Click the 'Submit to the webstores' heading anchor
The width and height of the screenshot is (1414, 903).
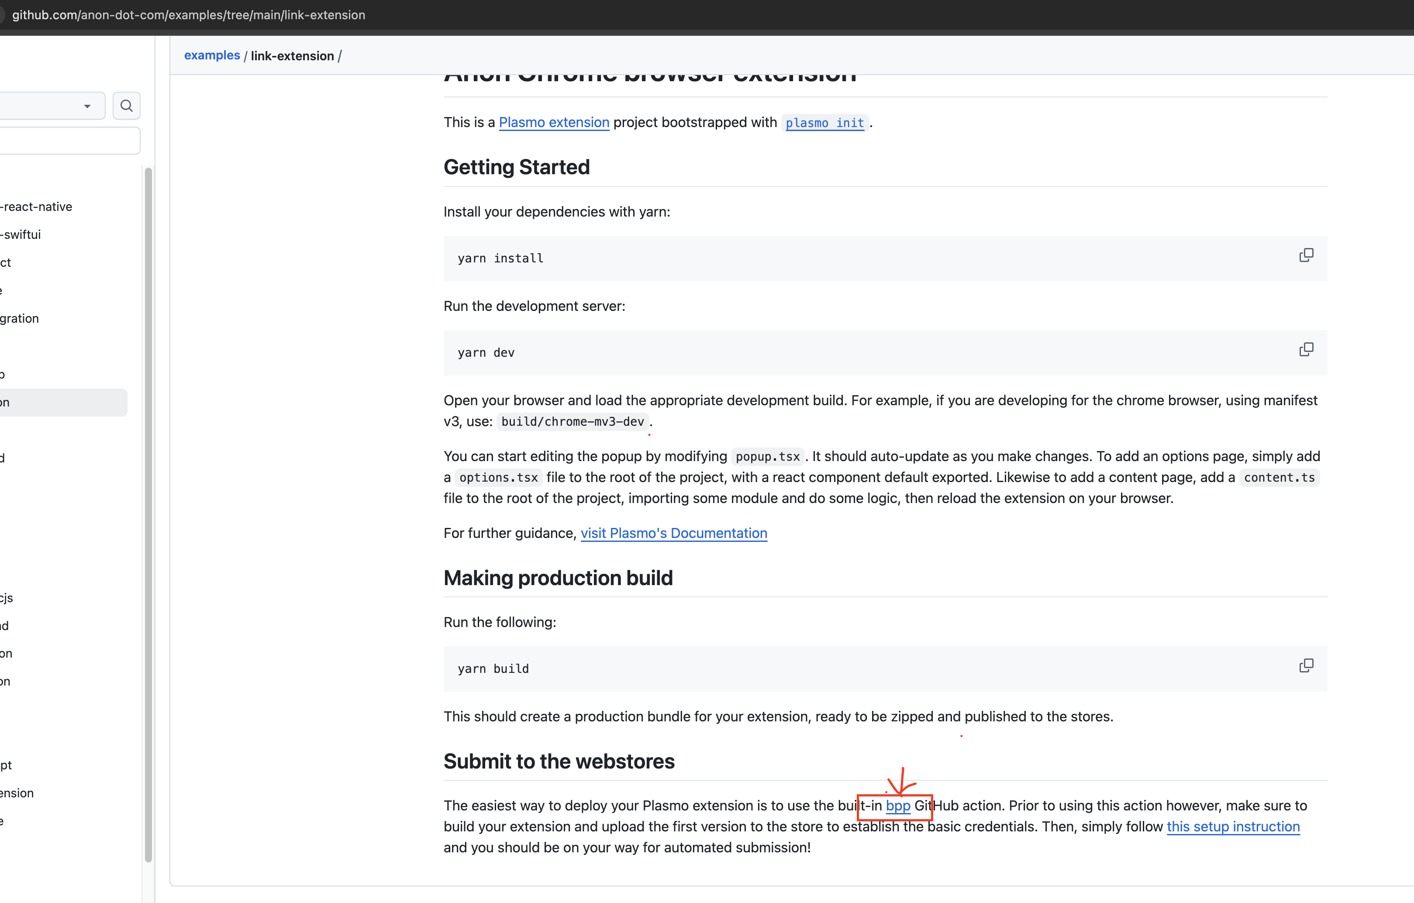559,761
